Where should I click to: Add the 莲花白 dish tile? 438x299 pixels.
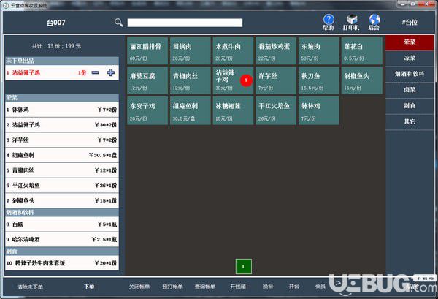tap(362, 51)
